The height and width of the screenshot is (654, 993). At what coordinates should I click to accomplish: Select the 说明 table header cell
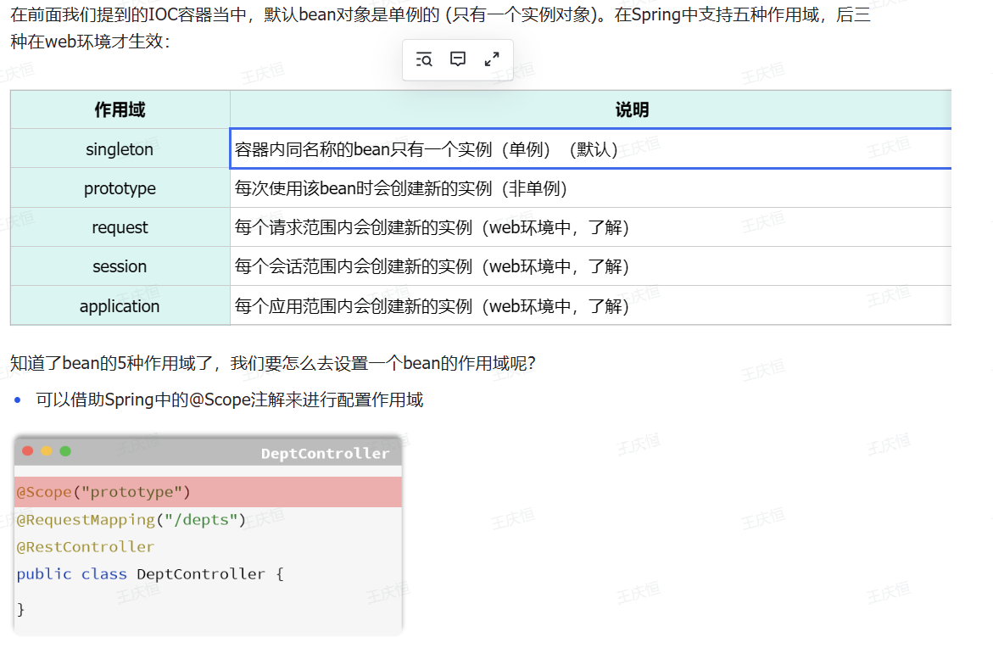632,110
